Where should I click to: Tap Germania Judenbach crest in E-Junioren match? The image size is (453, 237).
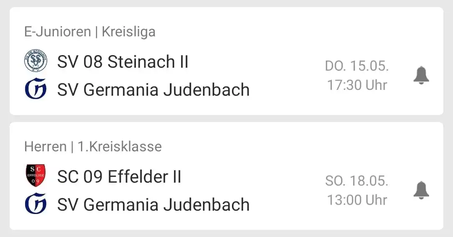pos(36,89)
